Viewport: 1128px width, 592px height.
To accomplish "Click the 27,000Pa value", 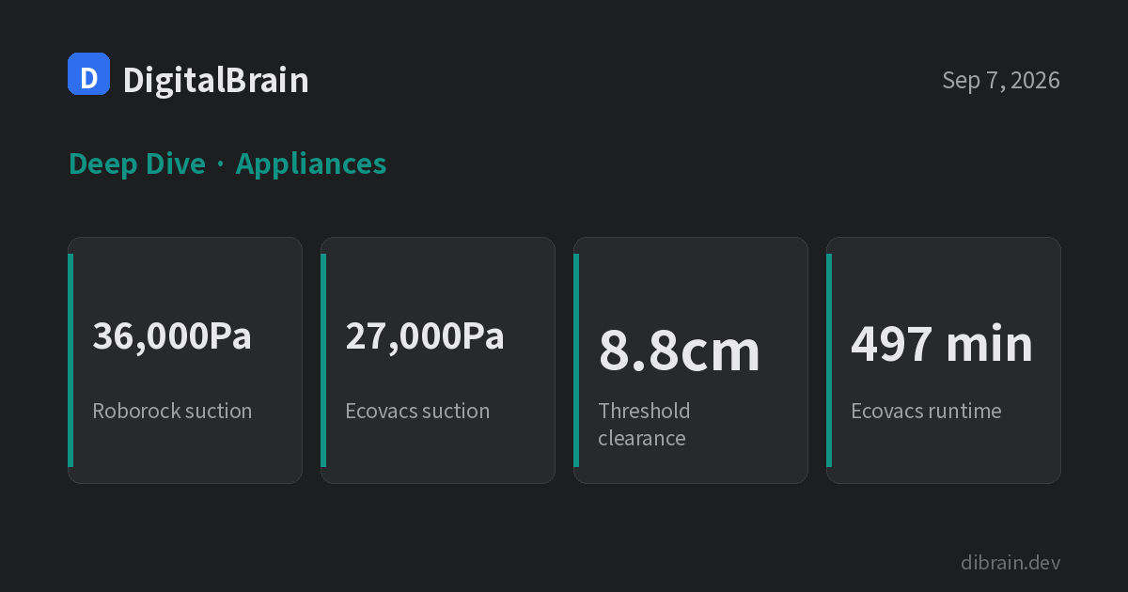I will pos(425,335).
